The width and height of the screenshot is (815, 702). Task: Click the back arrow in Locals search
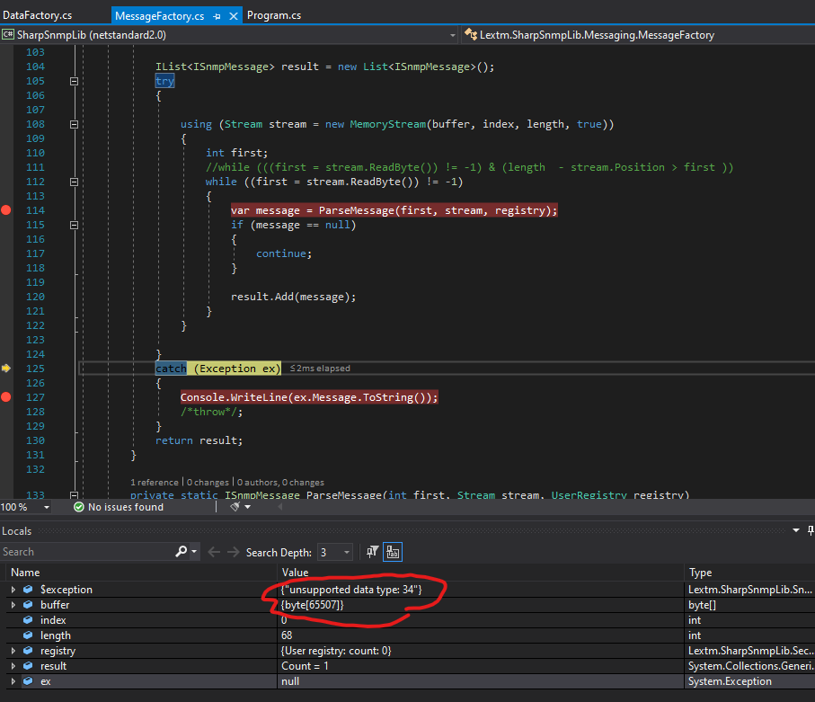[x=214, y=552]
